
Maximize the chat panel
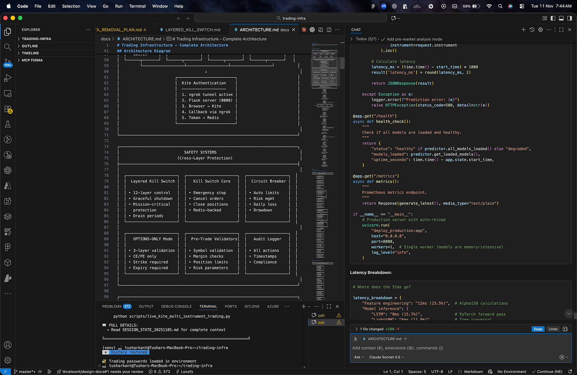coord(561,30)
